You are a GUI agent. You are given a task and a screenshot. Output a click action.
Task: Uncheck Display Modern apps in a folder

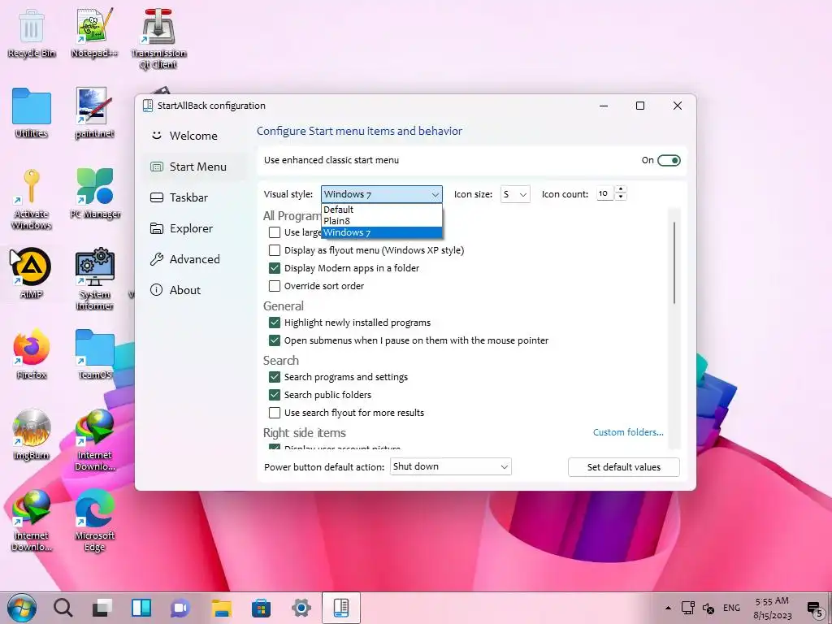coord(275,268)
